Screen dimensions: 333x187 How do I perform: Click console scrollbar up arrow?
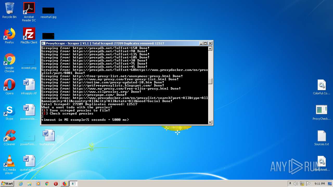(210, 49)
